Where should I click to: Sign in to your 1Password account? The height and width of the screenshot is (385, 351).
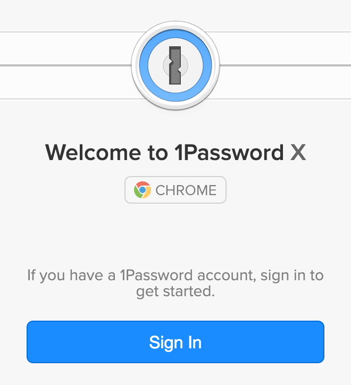click(175, 342)
